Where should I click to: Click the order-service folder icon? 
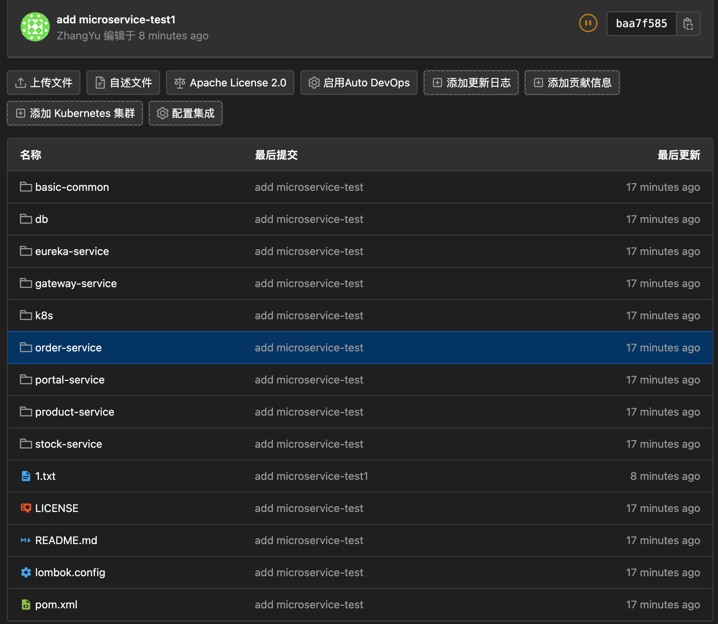click(26, 348)
